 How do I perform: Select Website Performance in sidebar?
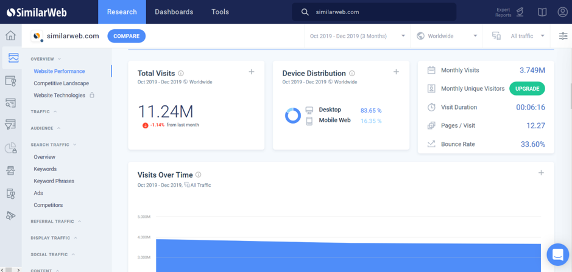59,71
